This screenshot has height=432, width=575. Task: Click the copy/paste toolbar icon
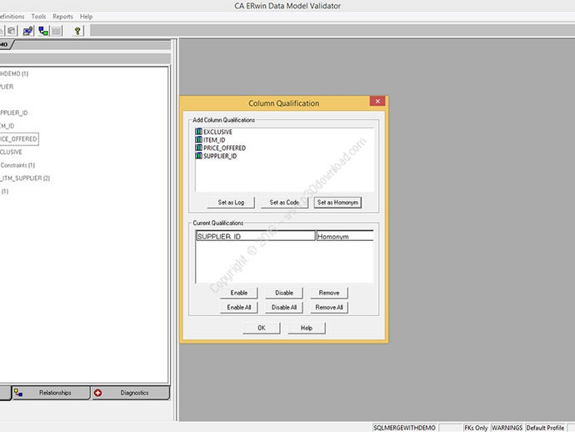pyautogui.click(x=12, y=31)
